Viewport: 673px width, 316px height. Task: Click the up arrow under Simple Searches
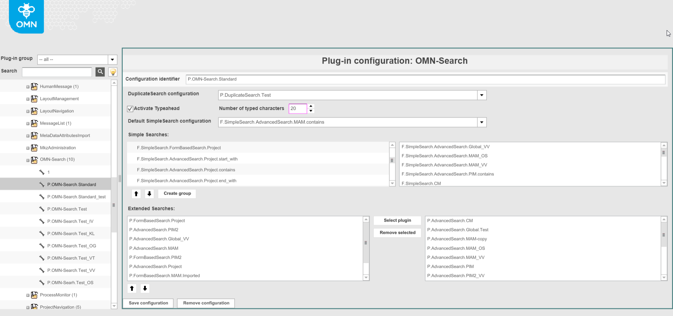click(136, 194)
